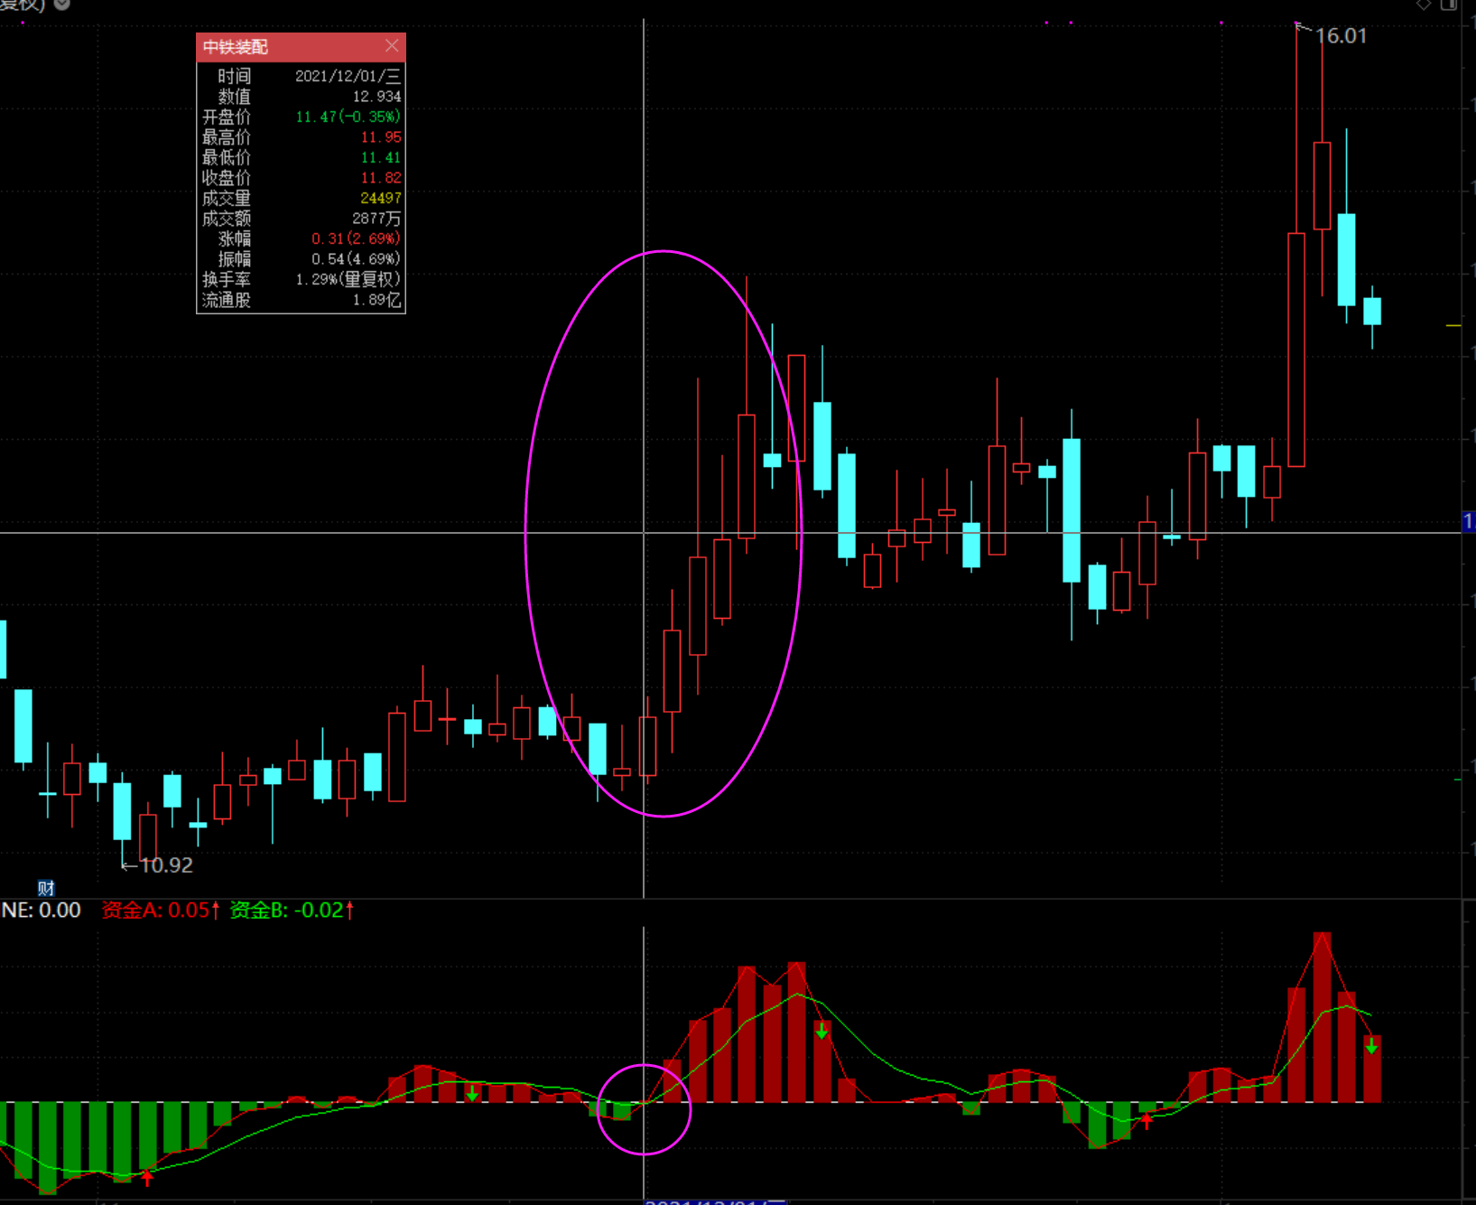
Task: Click the 开盘价 11.47 row
Action: click(301, 117)
